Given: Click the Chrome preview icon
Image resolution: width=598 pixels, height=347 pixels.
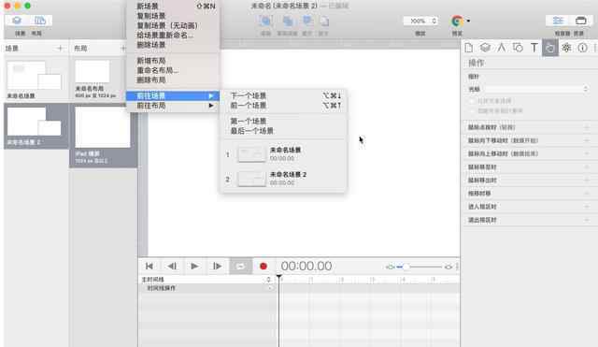Looking at the screenshot, I should (457, 21).
